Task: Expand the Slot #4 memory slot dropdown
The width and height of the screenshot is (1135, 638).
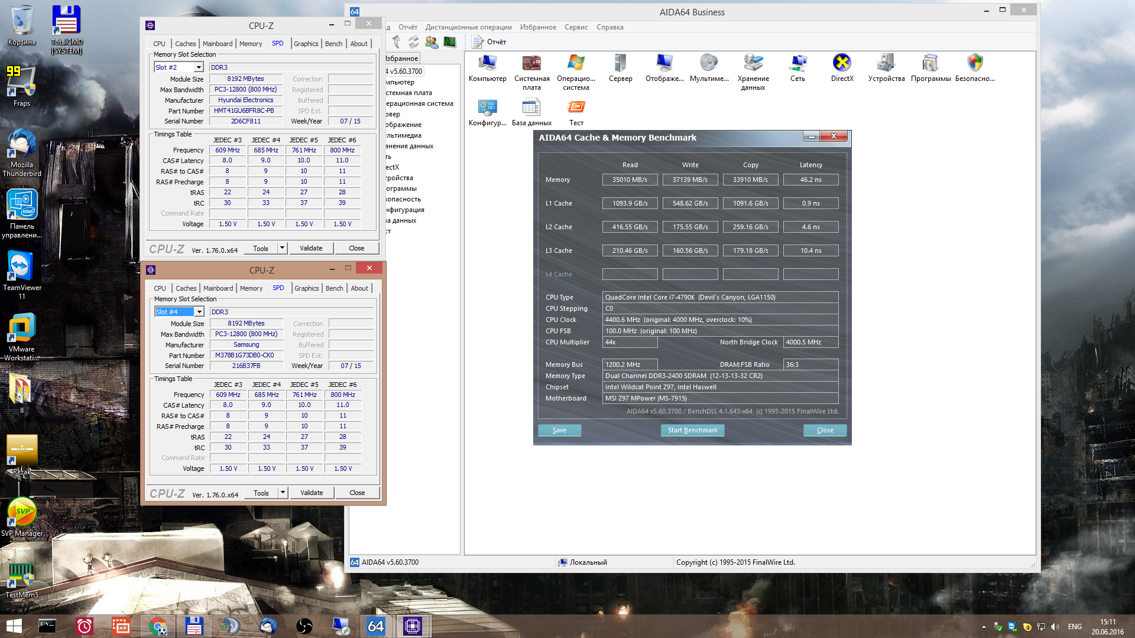Action: click(x=199, y=312)
